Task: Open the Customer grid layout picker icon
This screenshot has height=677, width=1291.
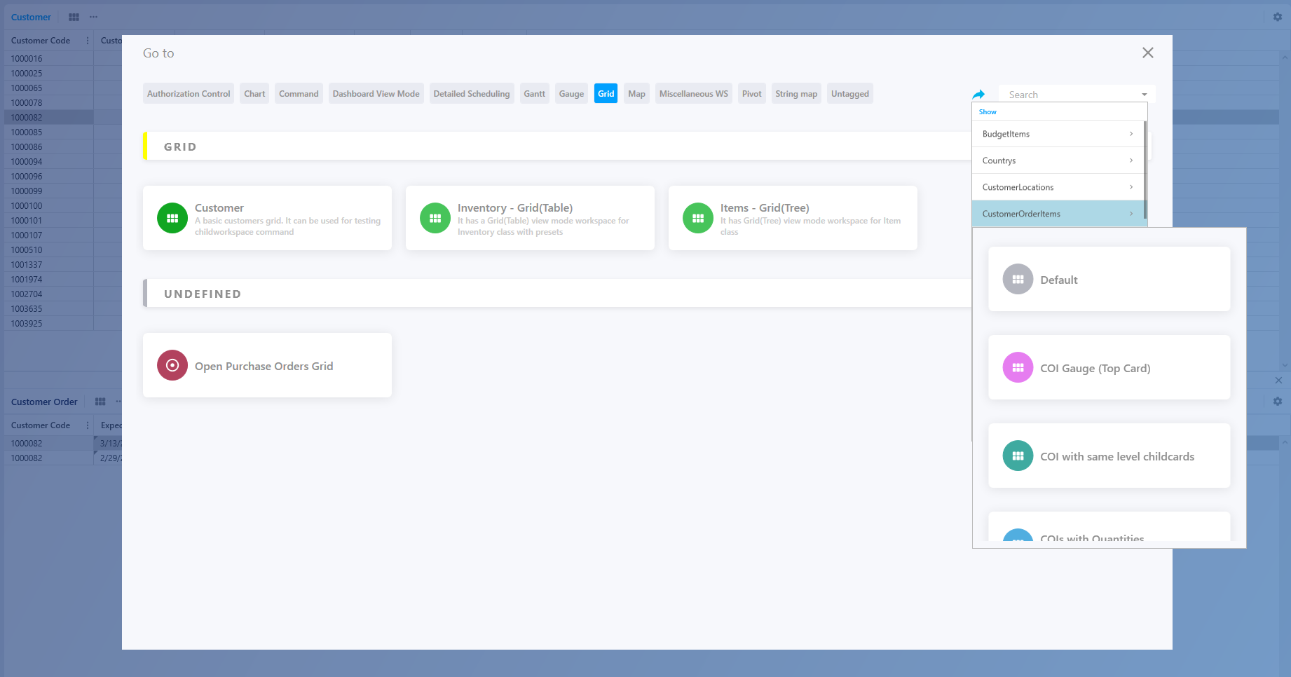Action: point(74,17)
